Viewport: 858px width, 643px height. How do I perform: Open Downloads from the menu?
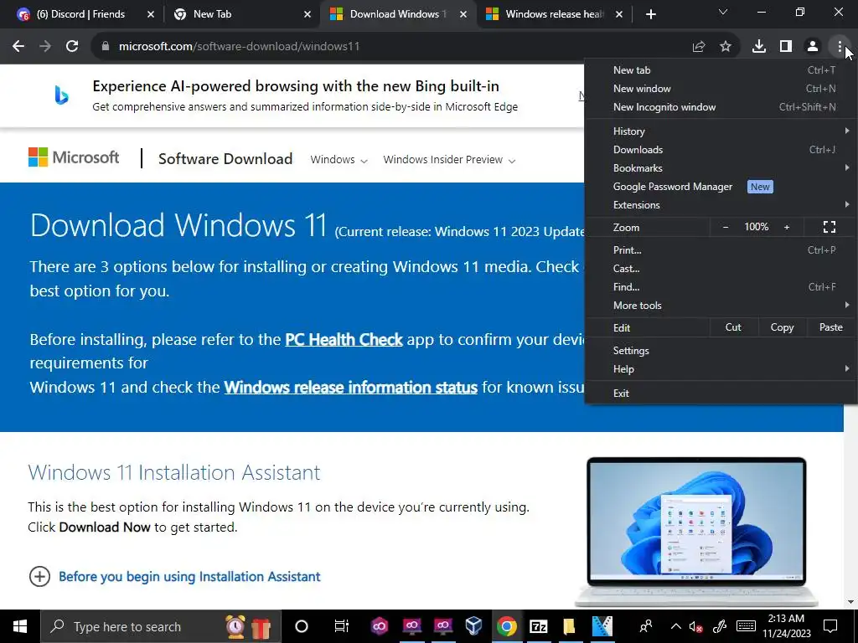[721, 150]
